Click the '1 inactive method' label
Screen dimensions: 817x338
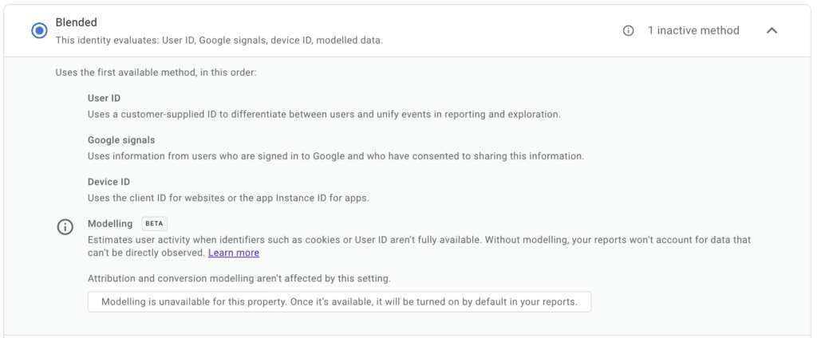tap(693, 30)
